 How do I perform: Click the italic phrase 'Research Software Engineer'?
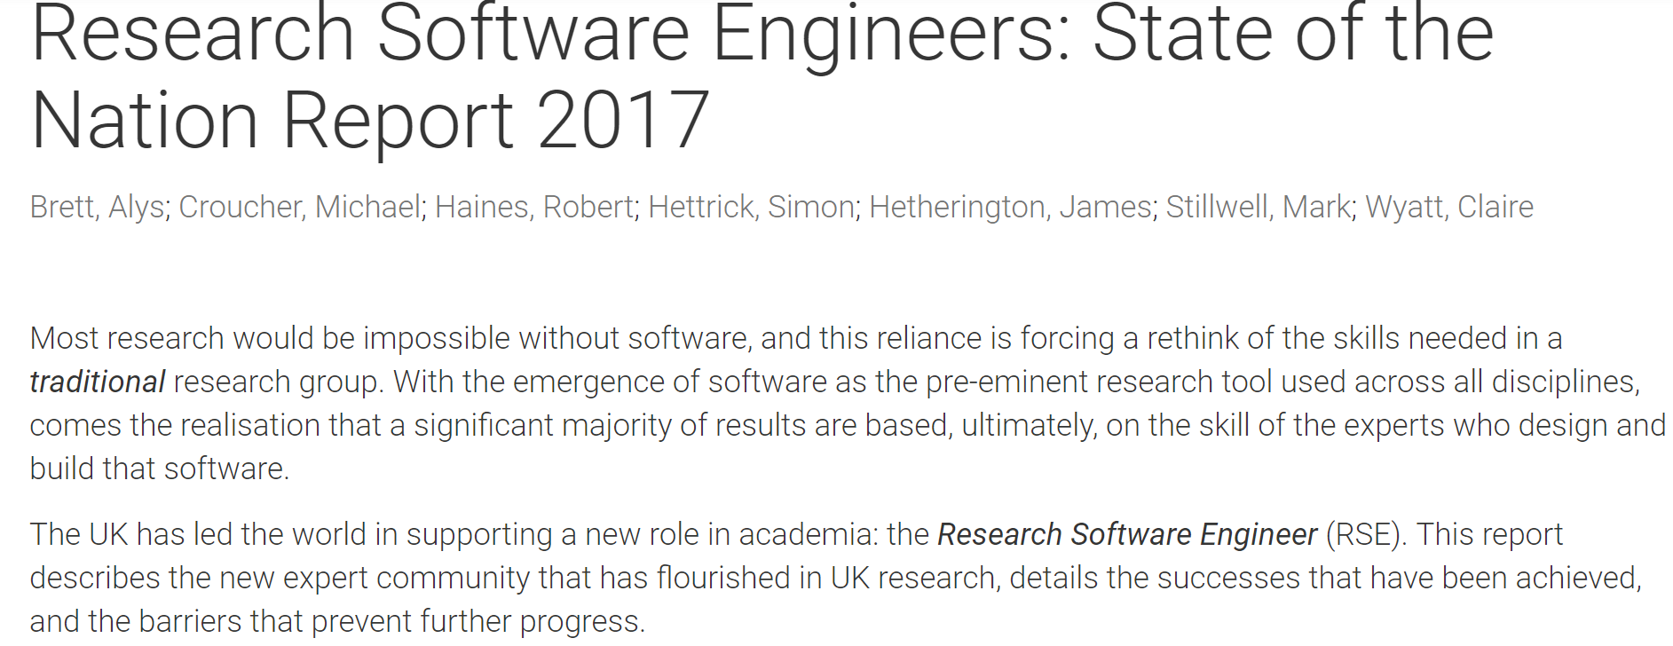click(1127, 534)
